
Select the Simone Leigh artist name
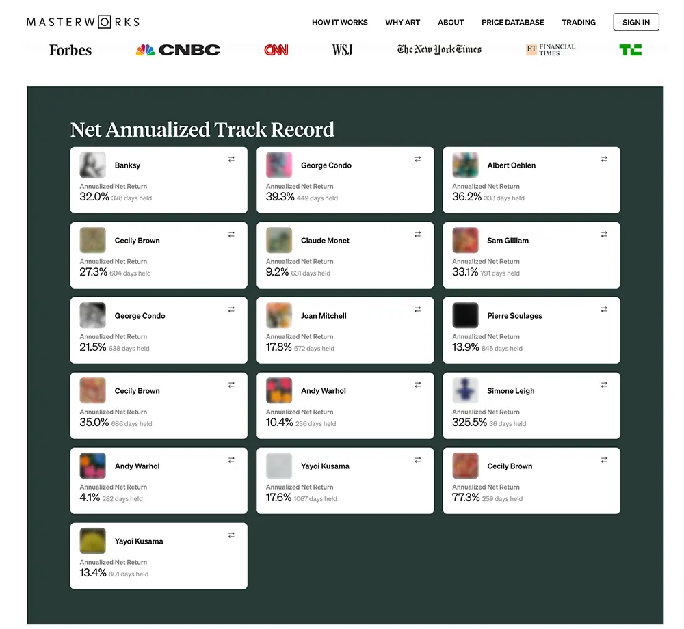click(x=510, y=391)
